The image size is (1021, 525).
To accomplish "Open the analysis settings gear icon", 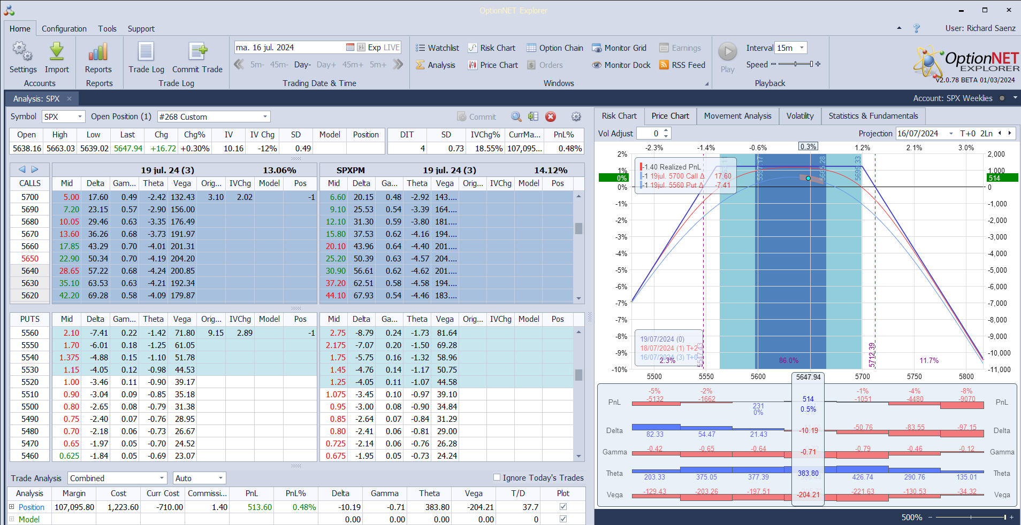I will coord(576,117).
